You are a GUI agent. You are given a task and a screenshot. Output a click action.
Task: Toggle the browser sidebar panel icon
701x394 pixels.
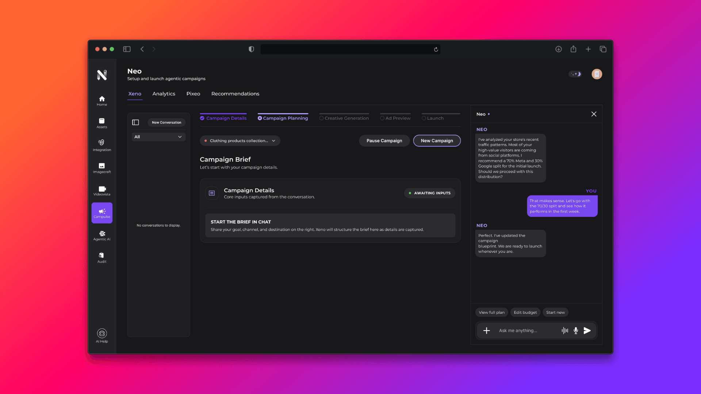coord(127,49)
